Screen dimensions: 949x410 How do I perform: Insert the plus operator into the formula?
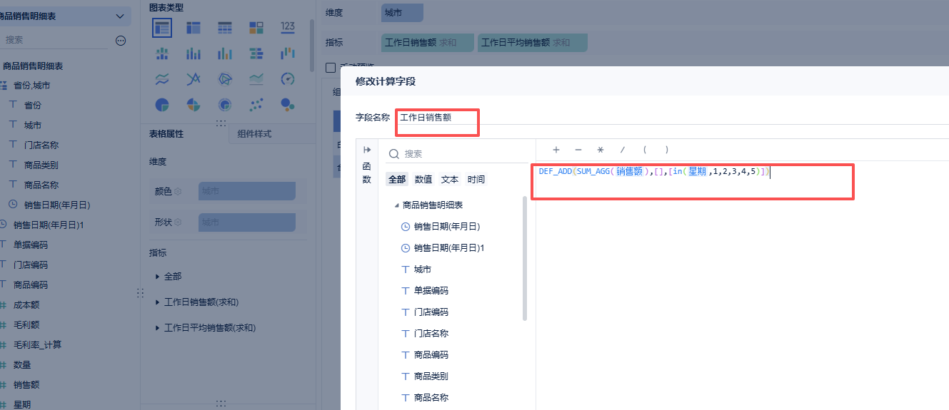coord(556,150)
